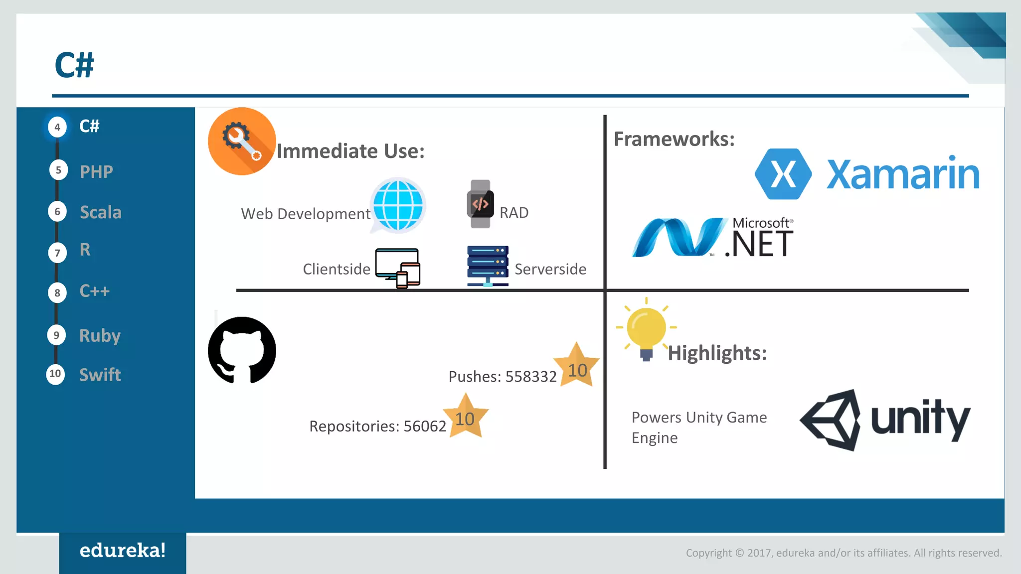Click the 'RAD' label
The height and width of the screenshot is (574, 1021).
pyautogui.click(x=514, y=213)
